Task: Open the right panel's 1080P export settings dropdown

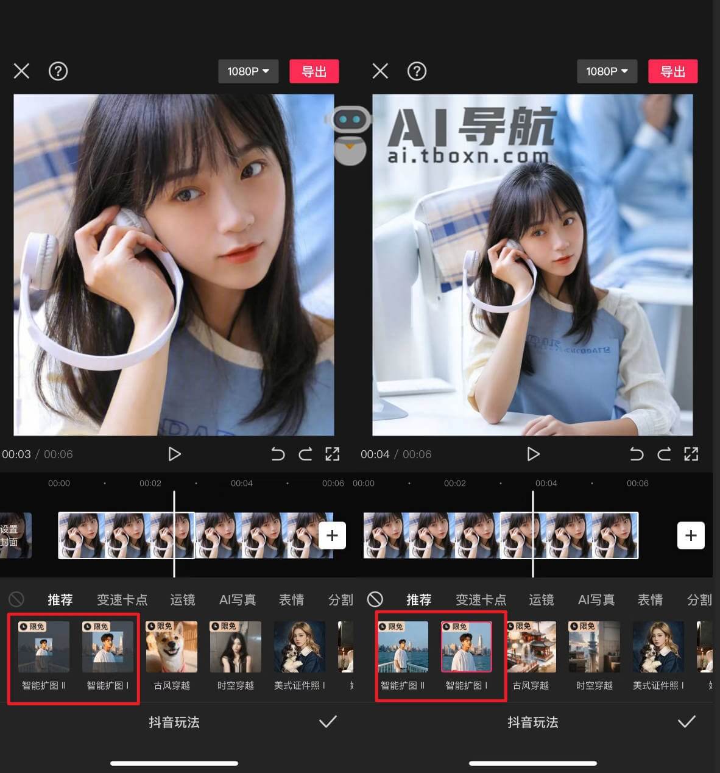Action: point(607,71)
